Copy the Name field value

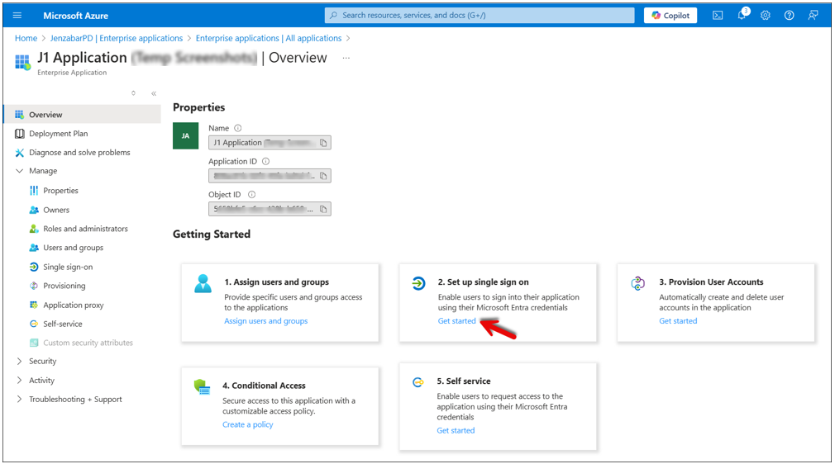pos(323,143)
